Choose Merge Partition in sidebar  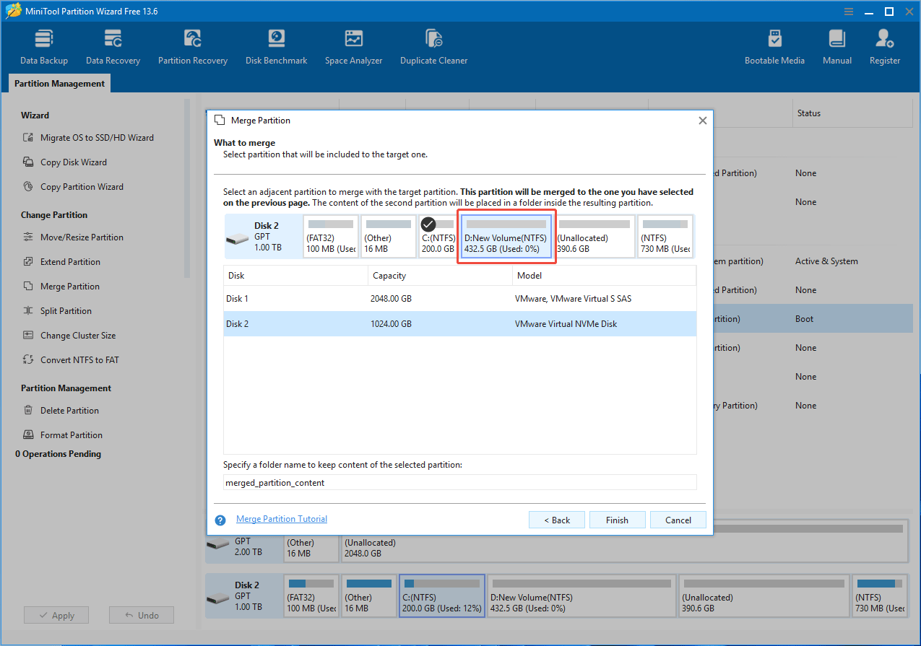pos(61,287)
